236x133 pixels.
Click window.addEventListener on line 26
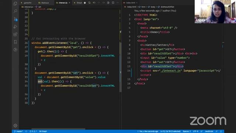coord(49,43)
